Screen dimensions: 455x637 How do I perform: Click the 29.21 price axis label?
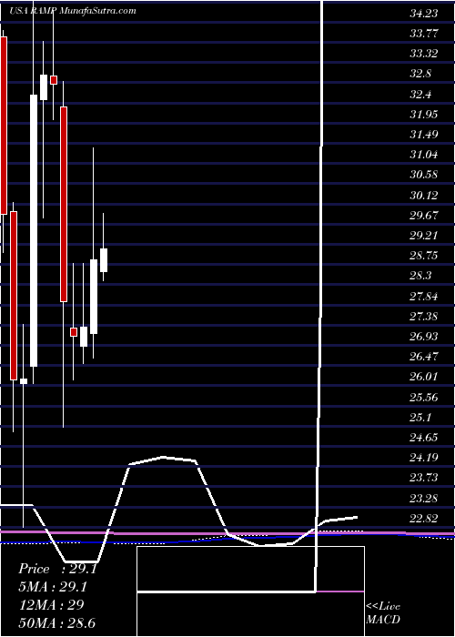(424, 236)
